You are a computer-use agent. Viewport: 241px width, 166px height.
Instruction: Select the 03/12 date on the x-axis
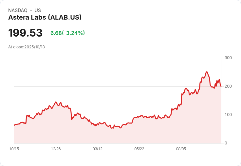click(98, 149)
